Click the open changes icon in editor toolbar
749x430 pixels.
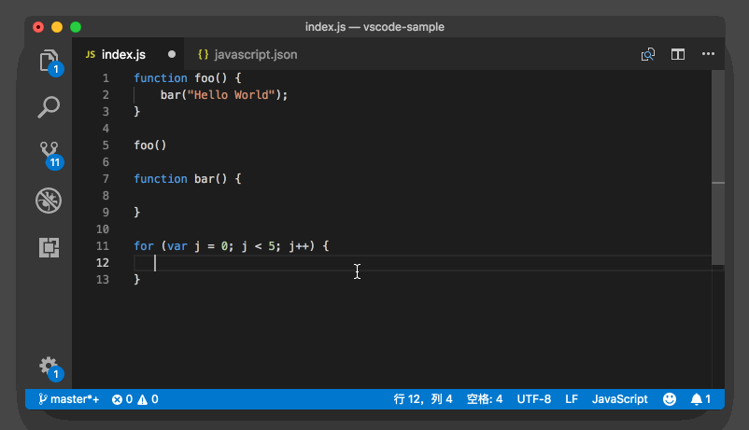click(648, 55)
